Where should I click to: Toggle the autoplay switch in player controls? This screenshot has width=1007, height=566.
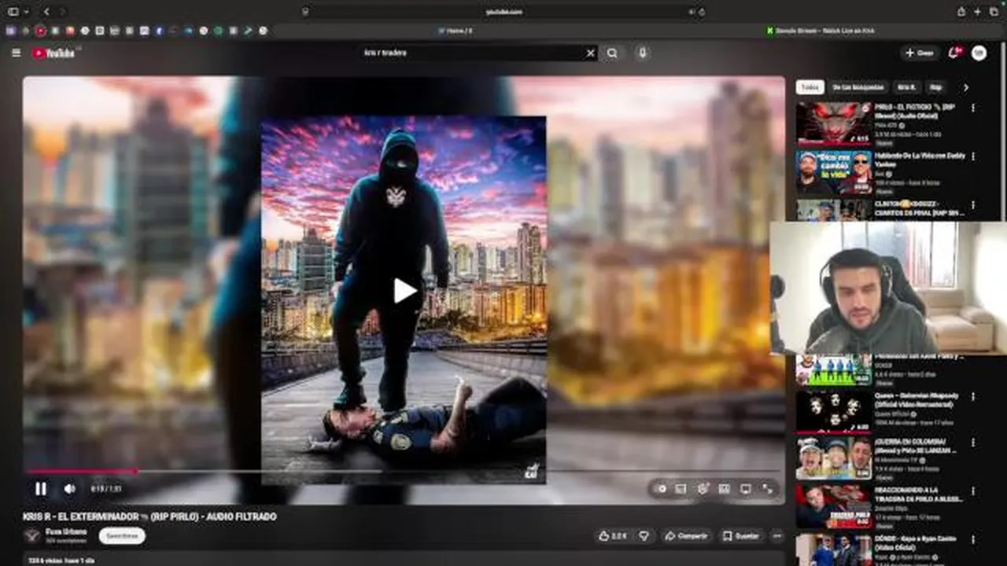pos(662,488)
